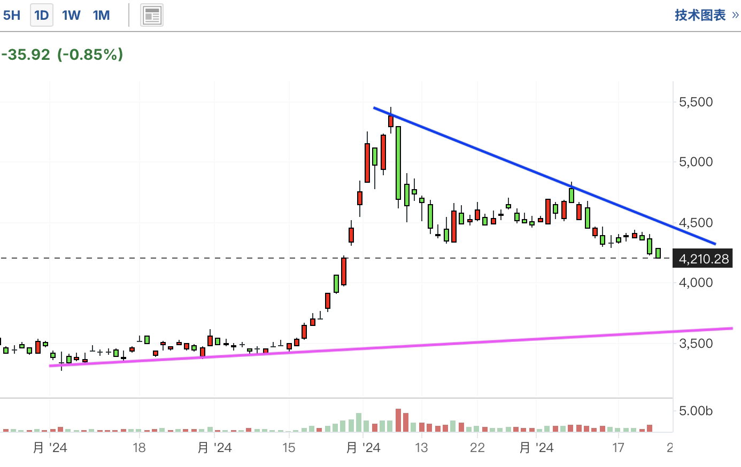Click the 15 date axis label
The width and height of the screenshot is (741, 467).
click(x=289, y=448)
